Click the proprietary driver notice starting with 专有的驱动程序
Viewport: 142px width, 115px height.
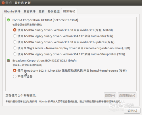click(64, 101)
